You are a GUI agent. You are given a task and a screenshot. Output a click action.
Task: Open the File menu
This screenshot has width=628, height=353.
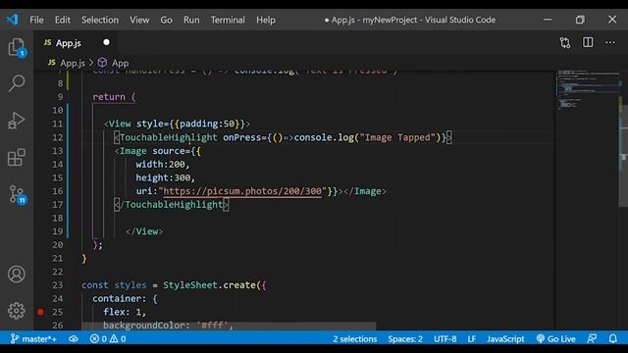36,20
